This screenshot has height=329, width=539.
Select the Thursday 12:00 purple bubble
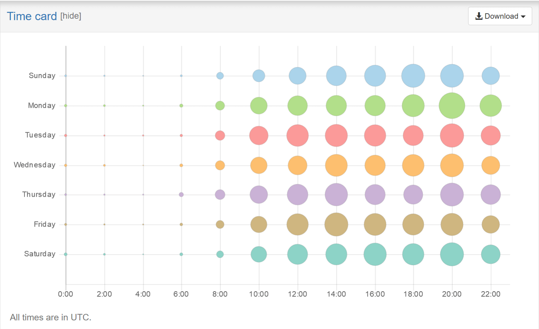[298, 195]
